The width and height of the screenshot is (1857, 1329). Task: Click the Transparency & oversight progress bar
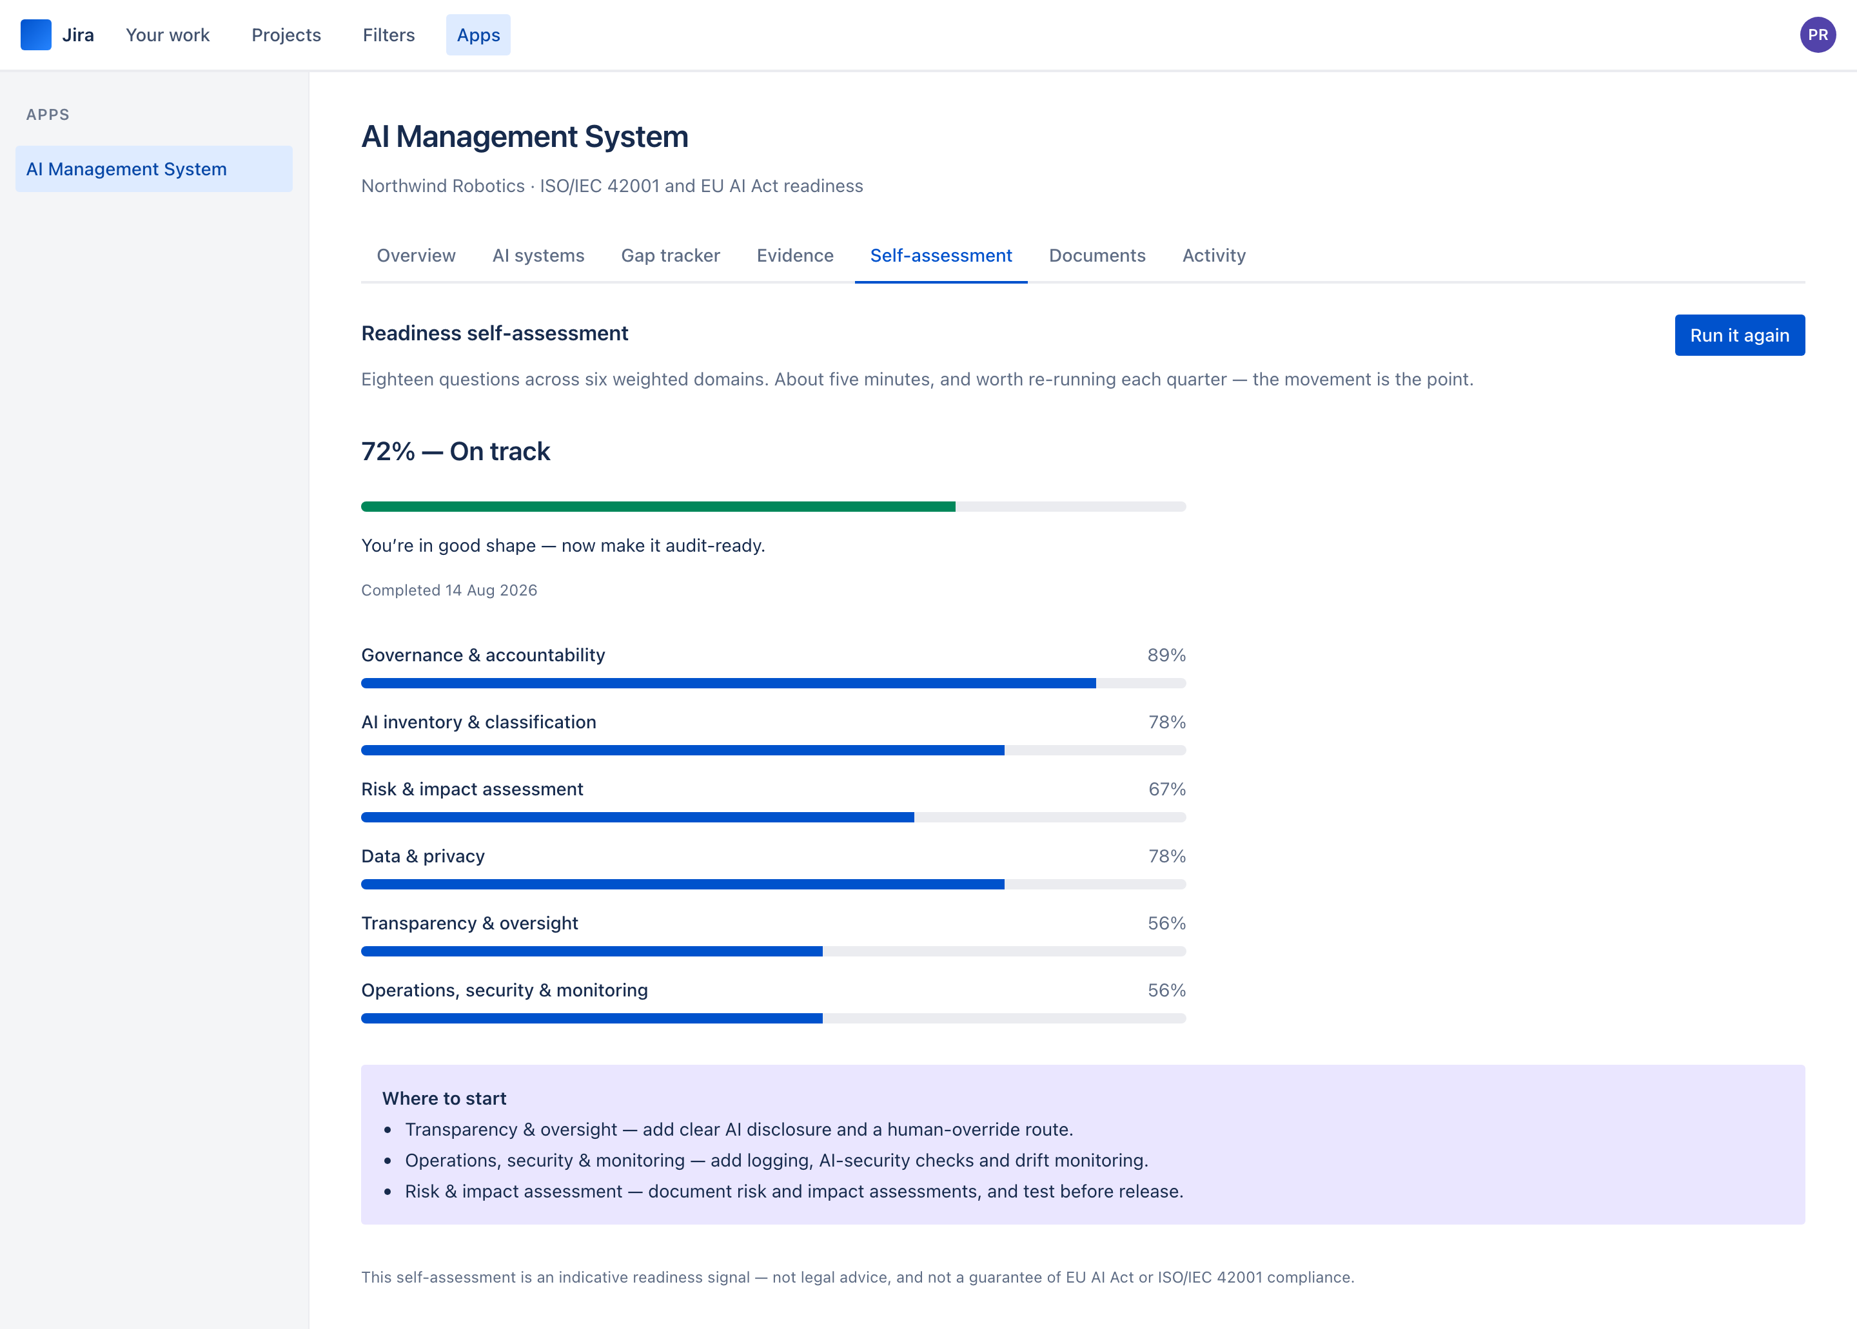pyautogui.click(x=774, y=952)
